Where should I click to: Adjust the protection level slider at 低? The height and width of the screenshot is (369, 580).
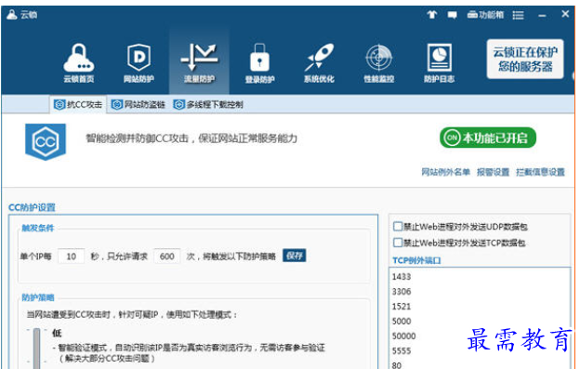click(x=36, y=348)
